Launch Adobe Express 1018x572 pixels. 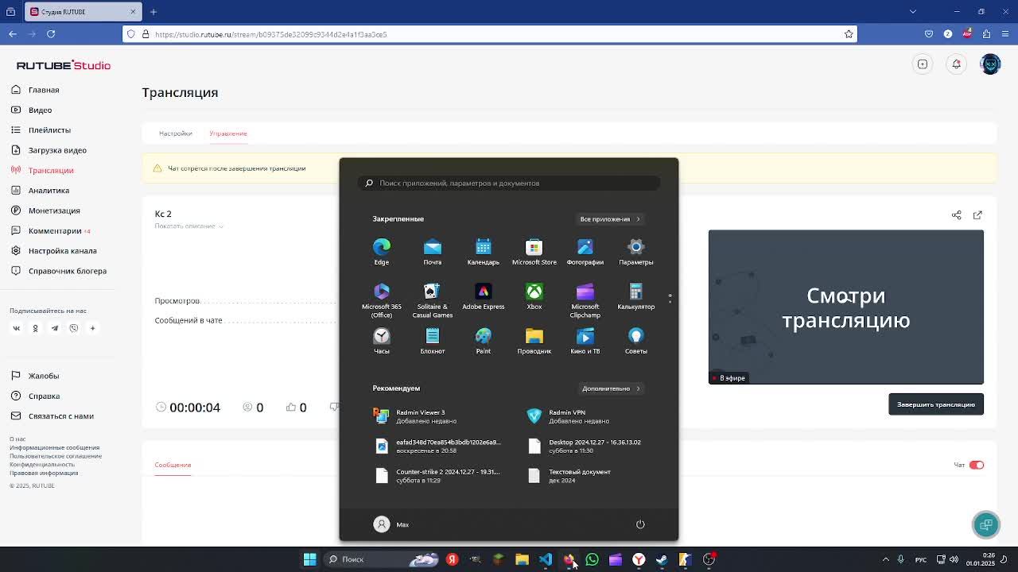coord(484,296)
